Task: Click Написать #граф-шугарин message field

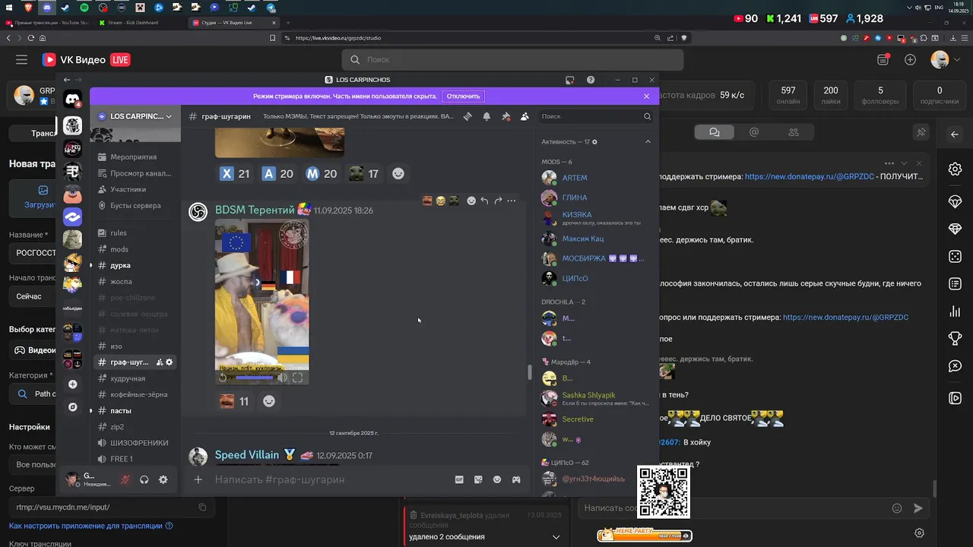Action: 331,479
